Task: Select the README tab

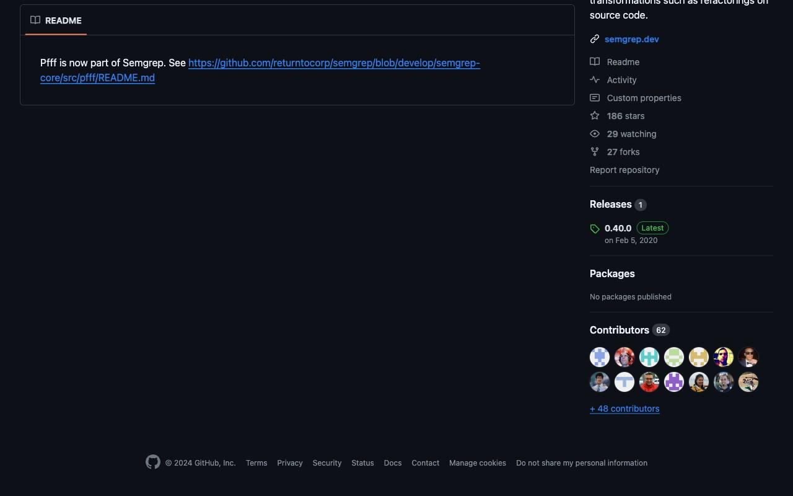Action: tap(56, 20)
